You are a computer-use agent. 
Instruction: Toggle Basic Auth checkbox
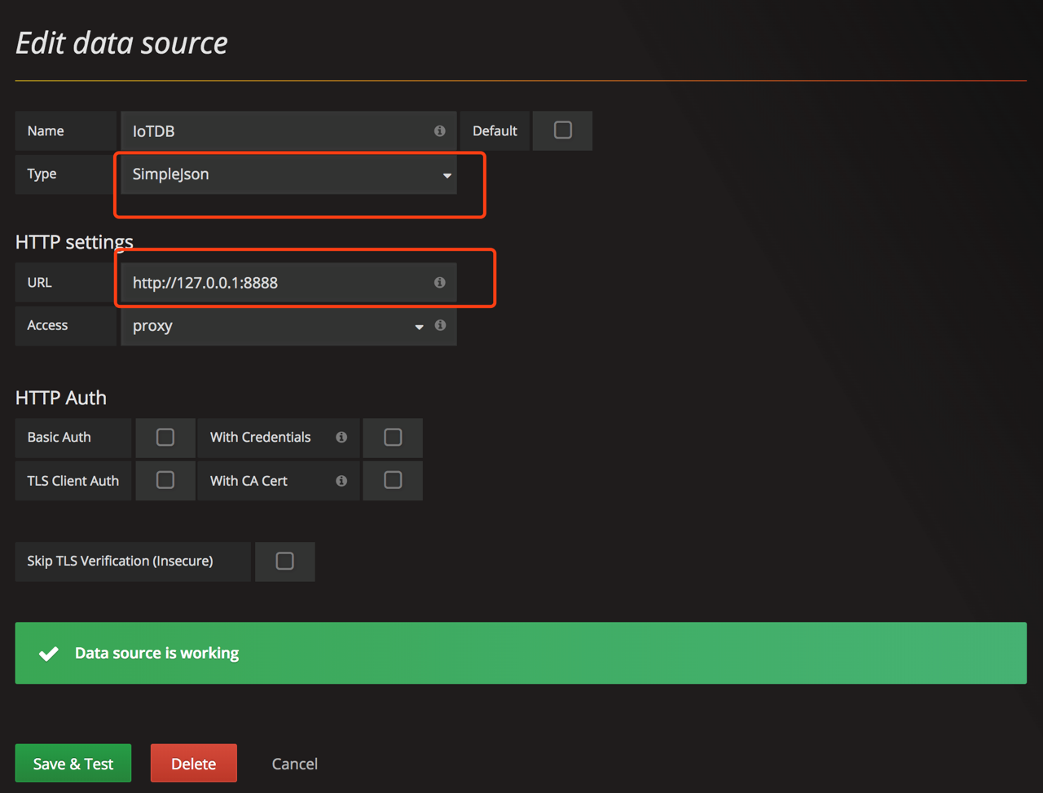pyautogui.click(x=165, y=438)
